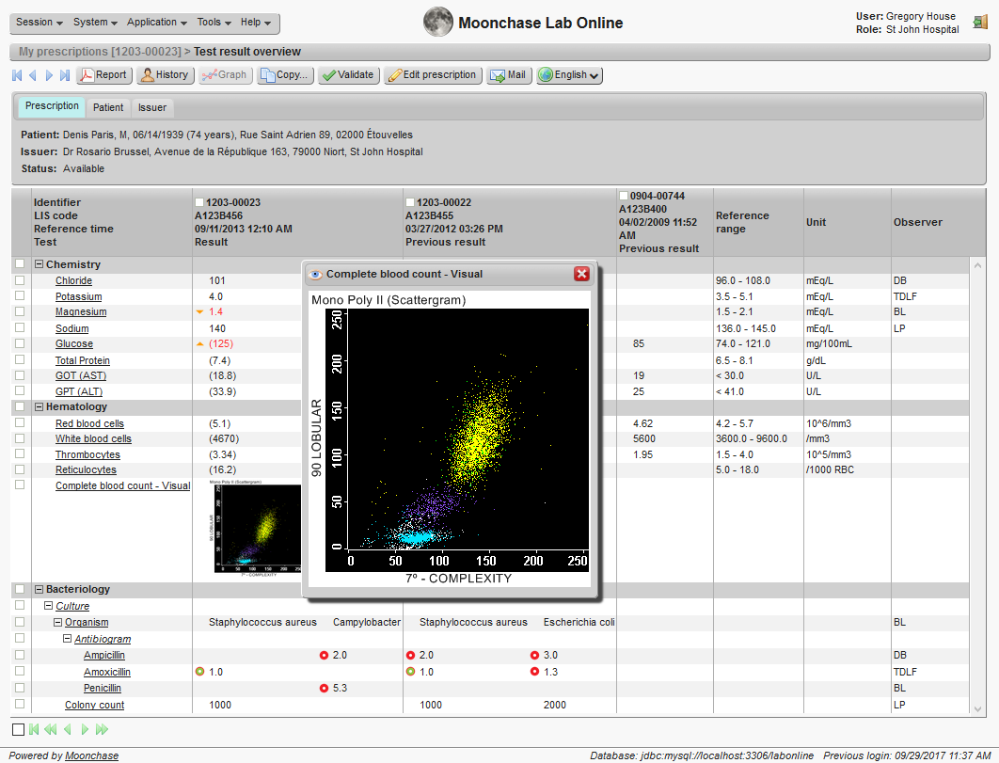Switch to the Patient tab
Image resolution: width=999 pixels, height=763 pixels.
coord(108,108)
